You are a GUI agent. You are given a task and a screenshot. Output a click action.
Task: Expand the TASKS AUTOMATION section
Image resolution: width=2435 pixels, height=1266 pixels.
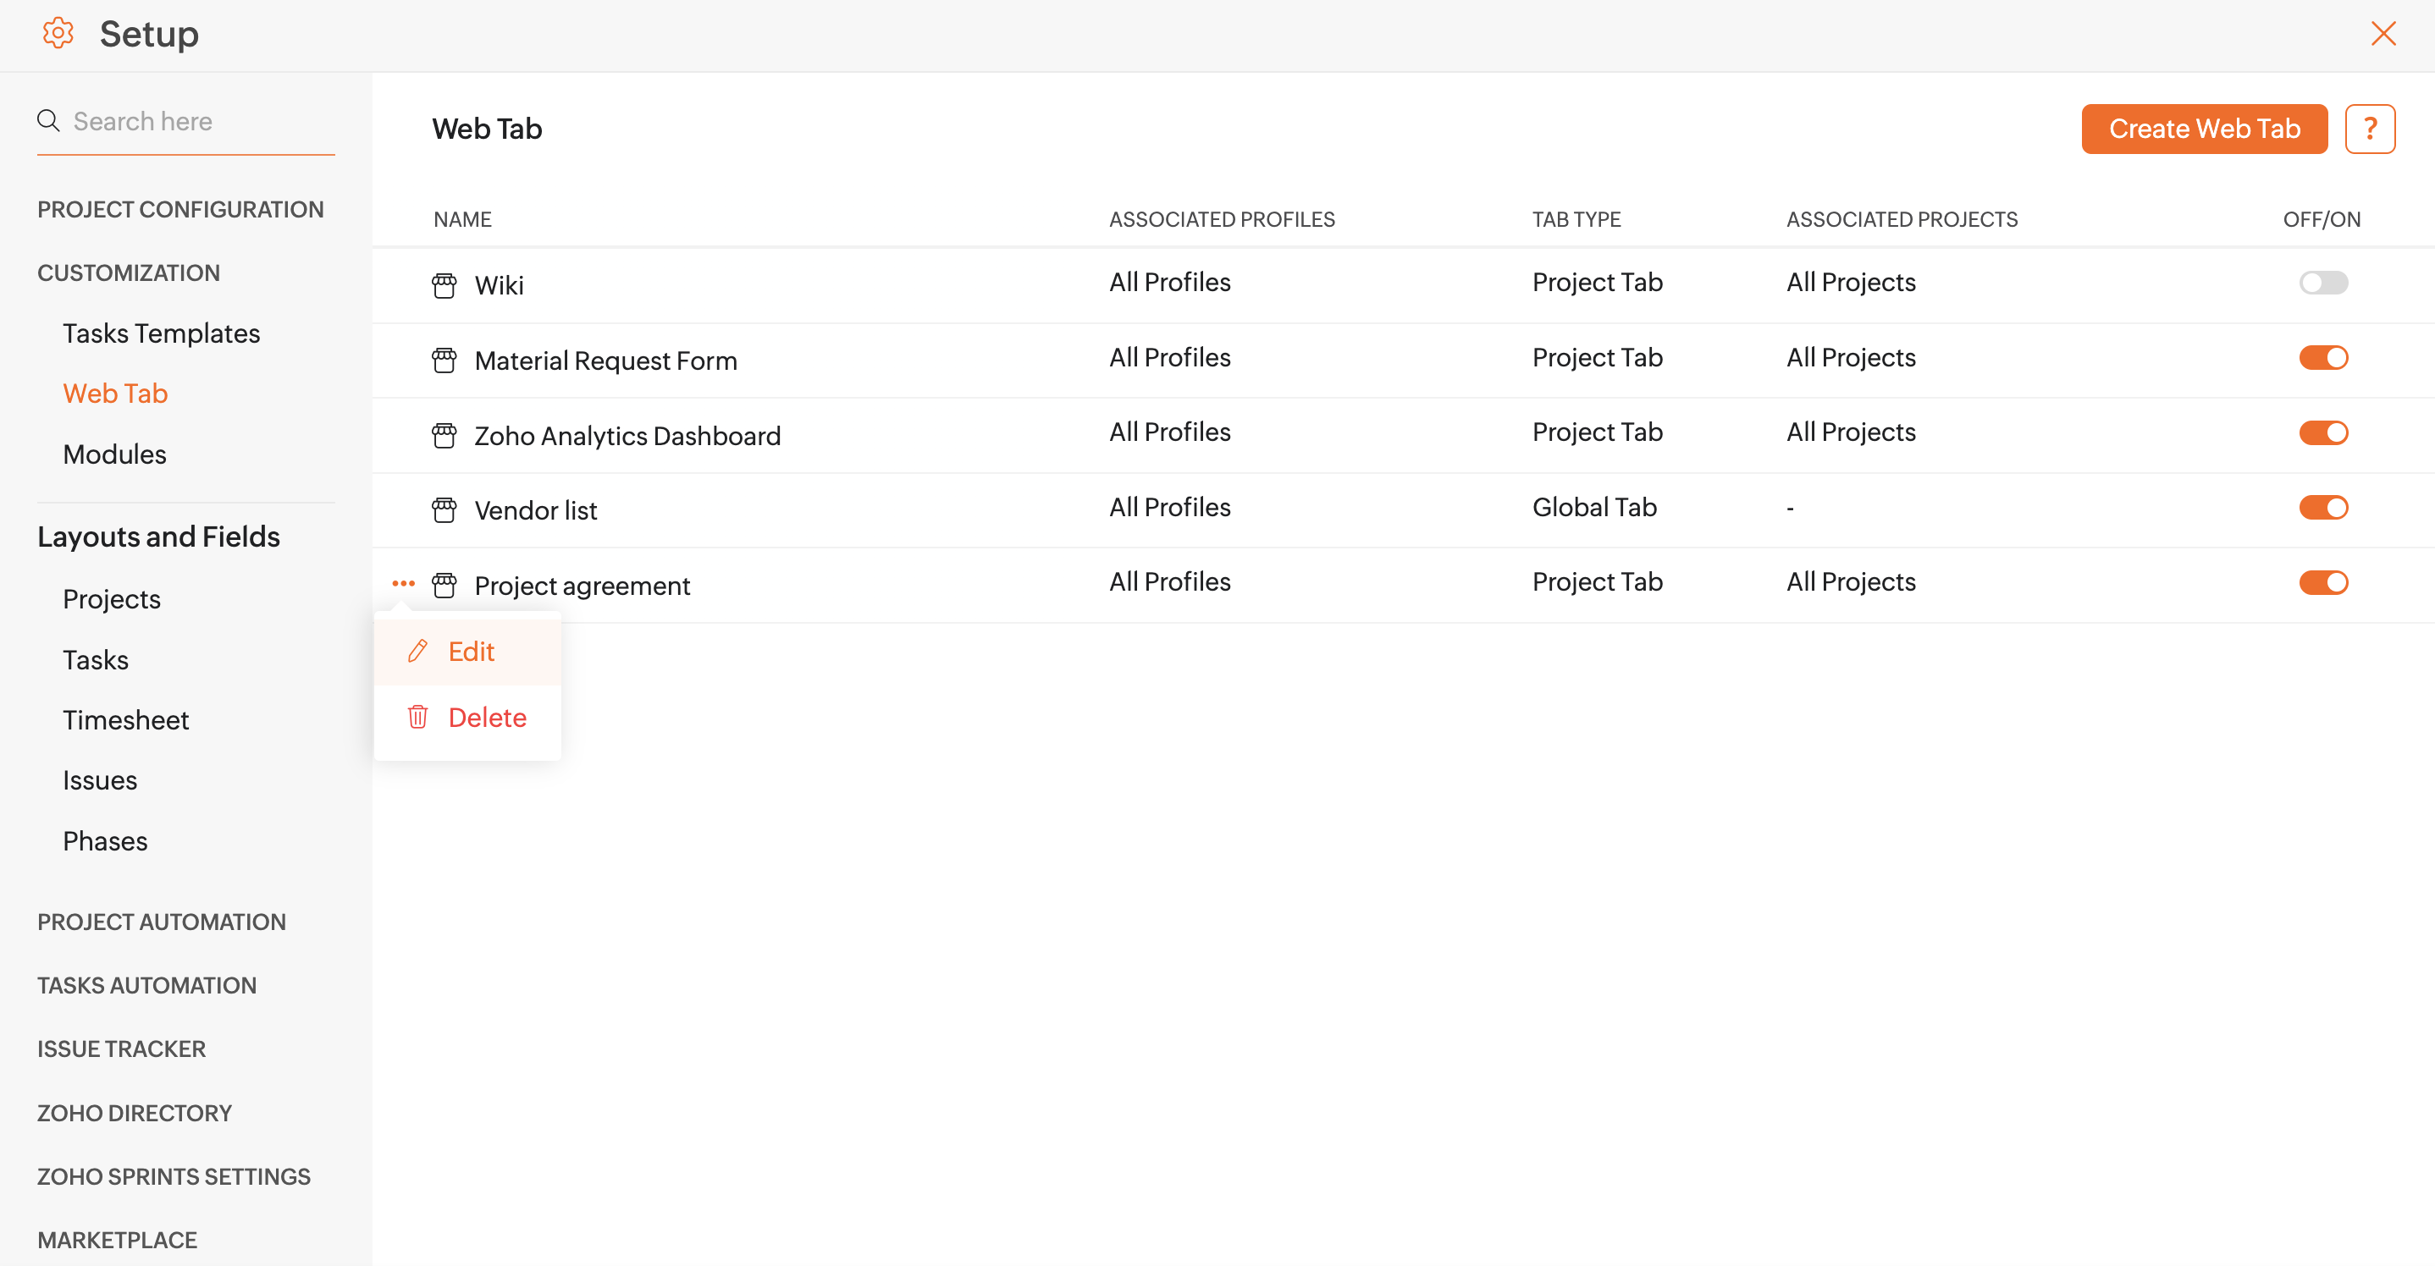tap(146, 985)
